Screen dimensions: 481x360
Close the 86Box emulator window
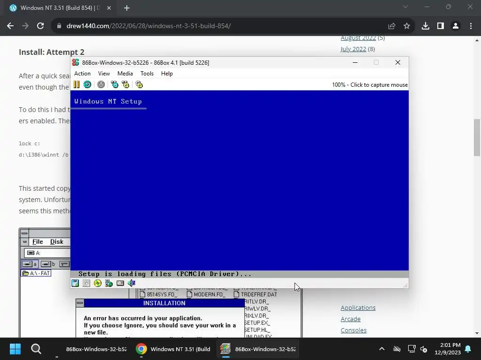click(x=398, y=62)
